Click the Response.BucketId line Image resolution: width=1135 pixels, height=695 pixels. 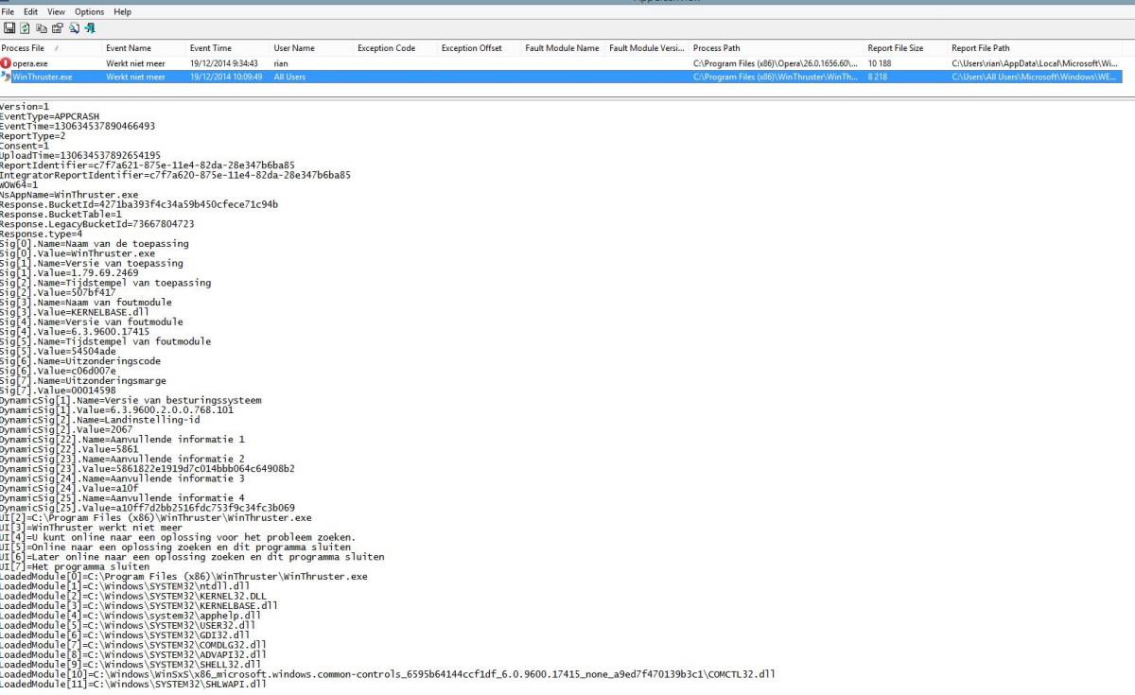pyautogui.click(x=139, y=204)
